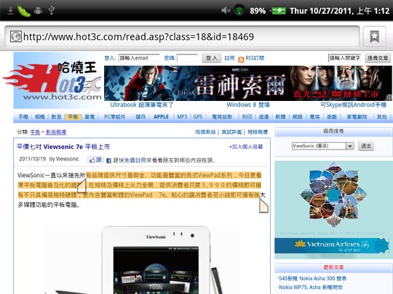Select the highlighted 平板 navigation tab
The image size is (393, 294).
[x=73, y=117]
